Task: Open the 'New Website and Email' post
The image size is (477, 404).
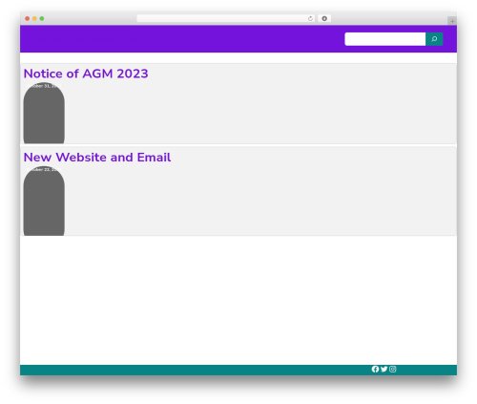Action: point(97,158)
